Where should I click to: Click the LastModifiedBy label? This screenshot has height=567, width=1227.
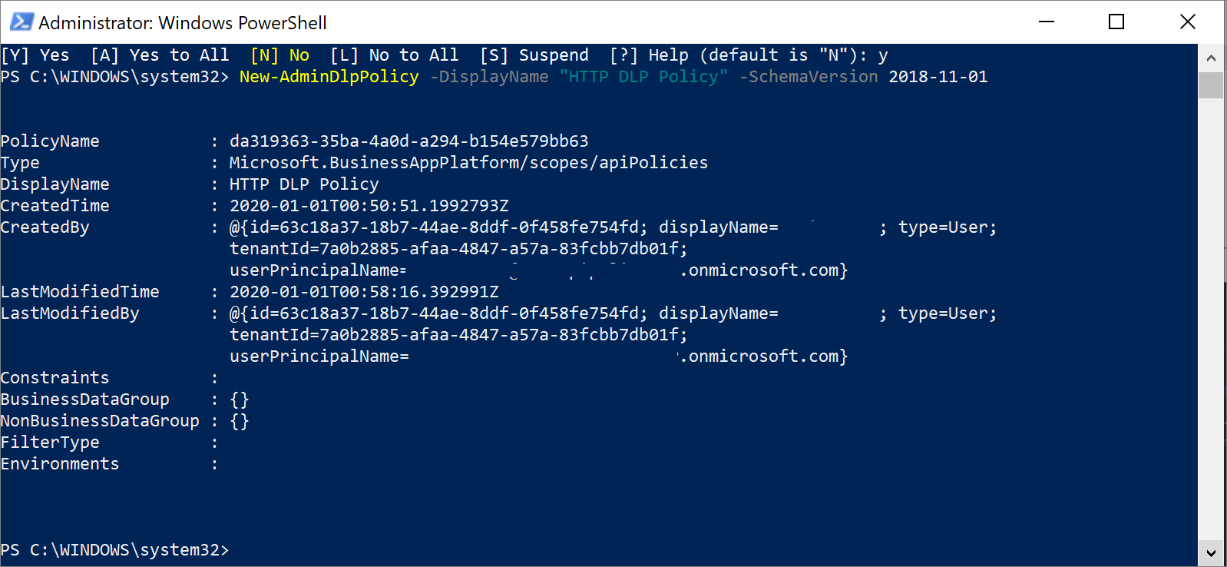[70, 313]
